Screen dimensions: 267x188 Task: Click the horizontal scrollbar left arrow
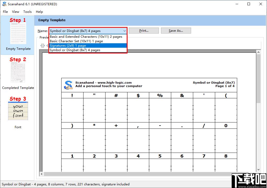click(42, 174)
